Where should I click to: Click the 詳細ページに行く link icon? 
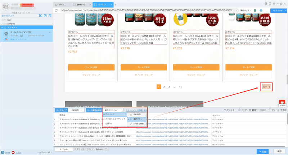tap(250, 110)
